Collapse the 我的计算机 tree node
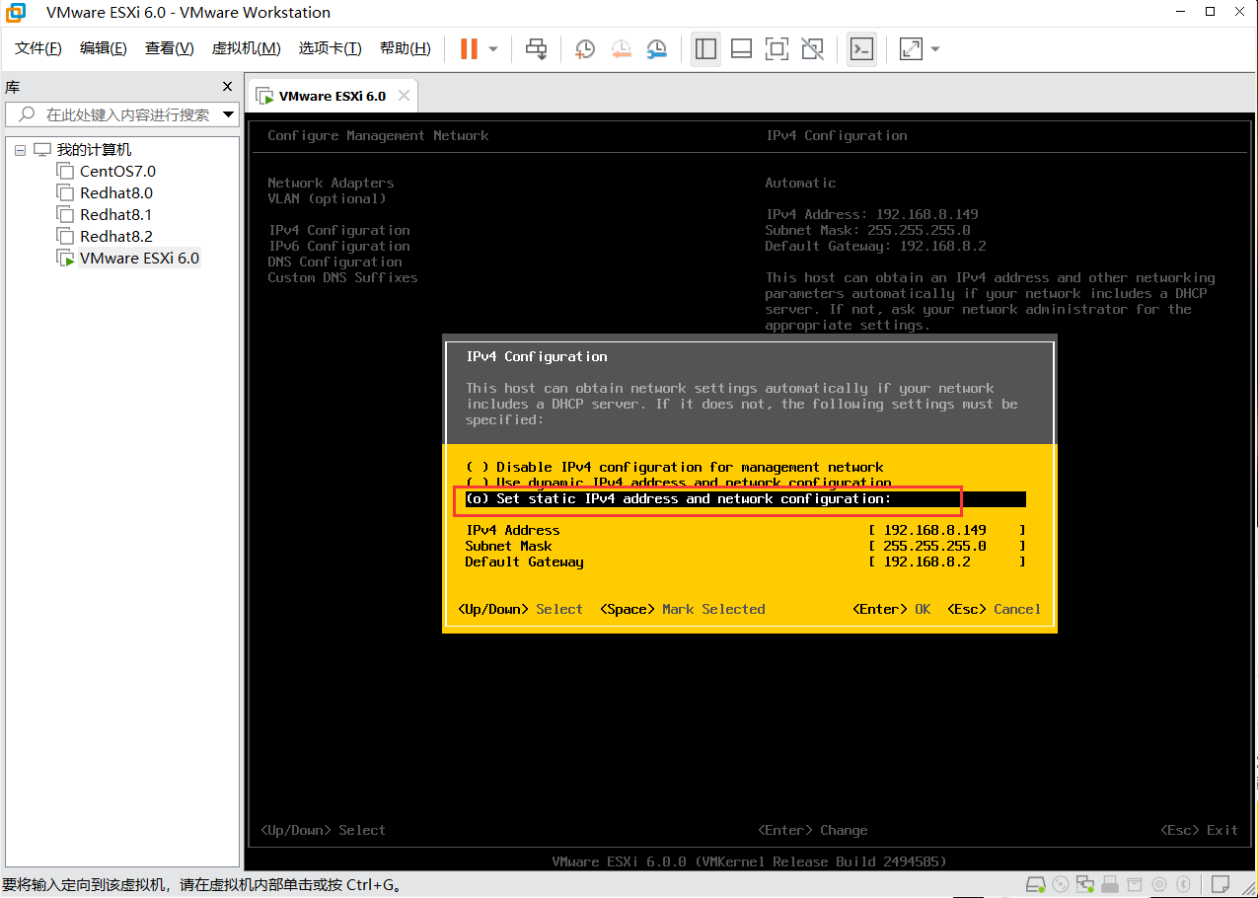 (x=20, y=150)
